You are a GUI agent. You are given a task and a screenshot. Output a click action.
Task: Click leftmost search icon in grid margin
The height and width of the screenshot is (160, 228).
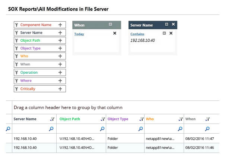[x=8, y=129]
